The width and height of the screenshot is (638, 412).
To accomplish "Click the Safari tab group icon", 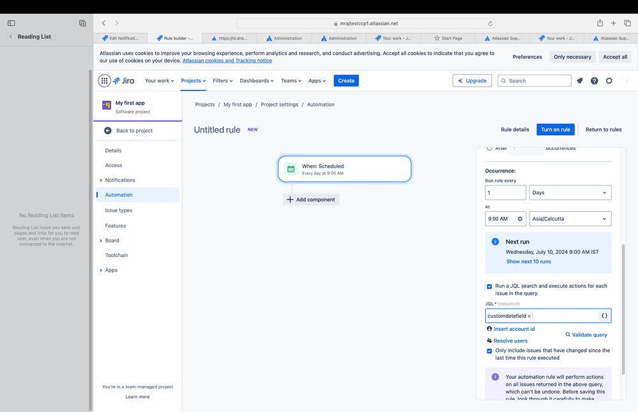I will [x=82, y=23].
